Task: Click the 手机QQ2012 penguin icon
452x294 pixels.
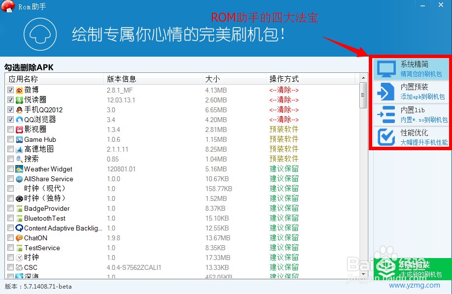Action: click(x=19, y=110)
